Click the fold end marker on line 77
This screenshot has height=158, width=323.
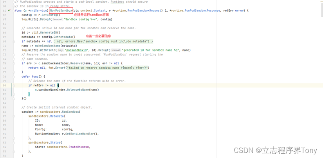[x=14, y=72]
